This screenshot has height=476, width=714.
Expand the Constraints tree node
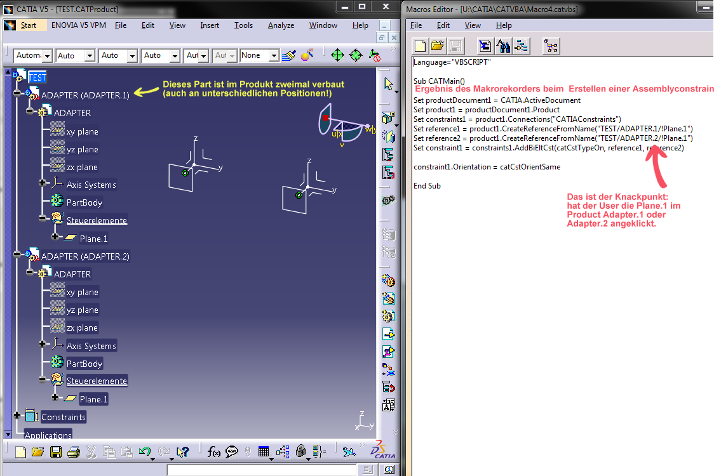[x=17, y=415]
